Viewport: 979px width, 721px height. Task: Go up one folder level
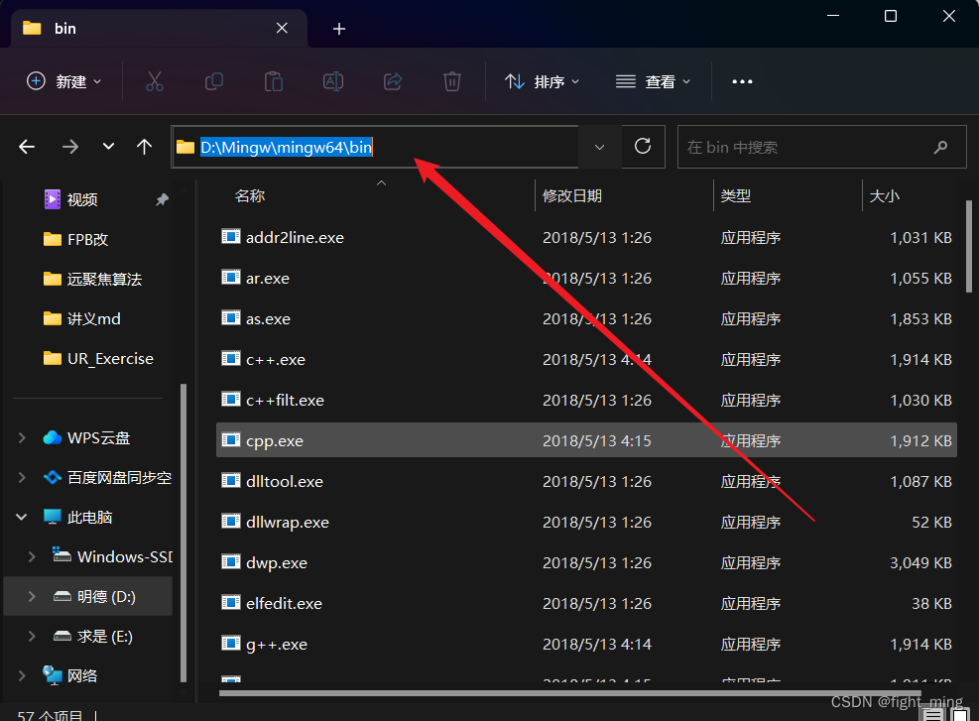click(144, 147)
